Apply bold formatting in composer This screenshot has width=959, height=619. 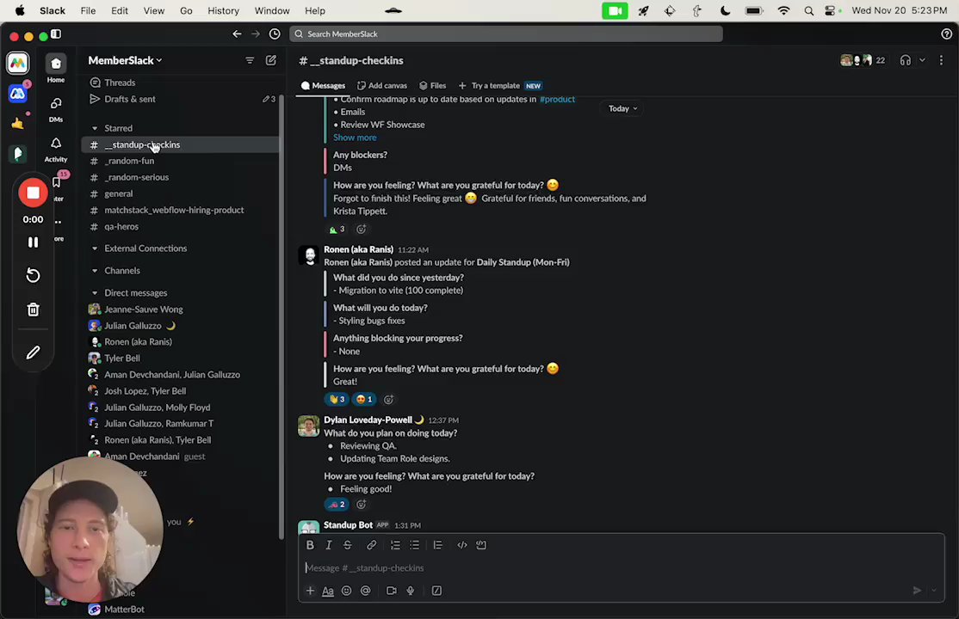pyautogui.click(x=310, y=545)
